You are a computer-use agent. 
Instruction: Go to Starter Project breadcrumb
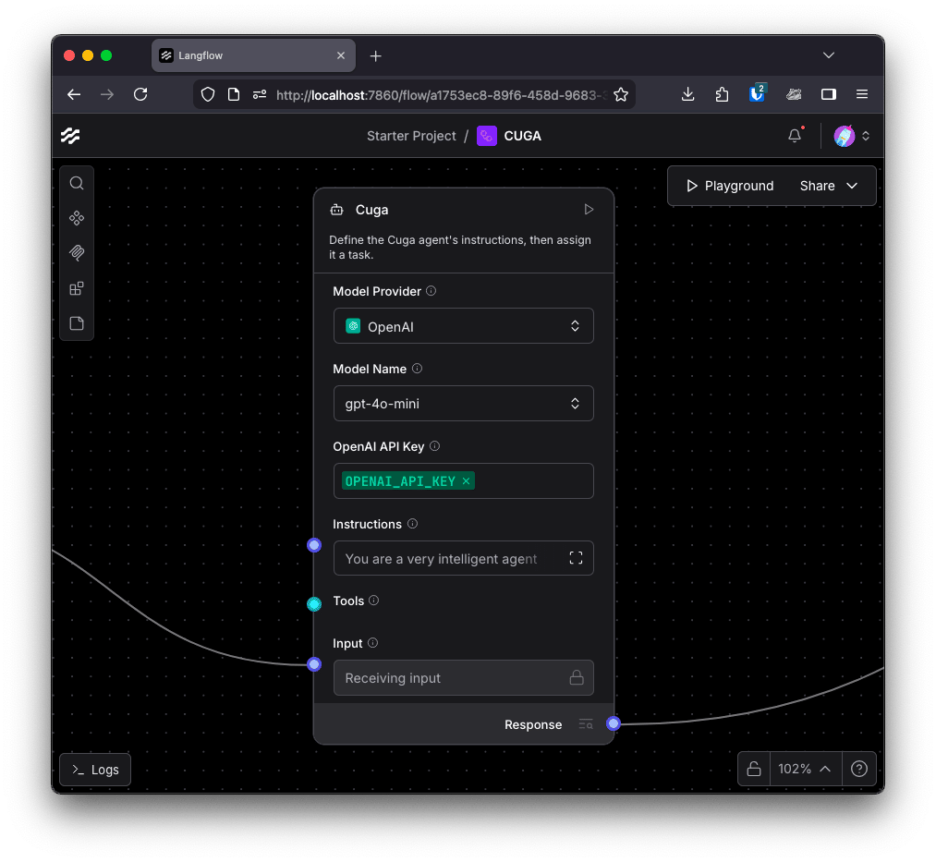pyautogui.click(x=411, y=136)
